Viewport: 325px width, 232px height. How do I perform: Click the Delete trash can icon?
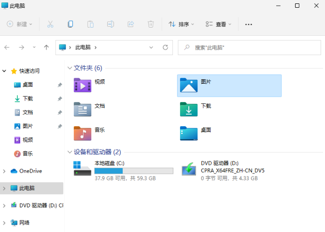point(151,24)
